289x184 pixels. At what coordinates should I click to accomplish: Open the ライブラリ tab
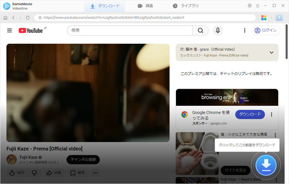(x=186, y=6)
